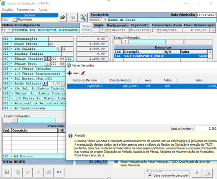Uncheck Gera movimento protocolo
217x179 pixels.
pos(150,175)
